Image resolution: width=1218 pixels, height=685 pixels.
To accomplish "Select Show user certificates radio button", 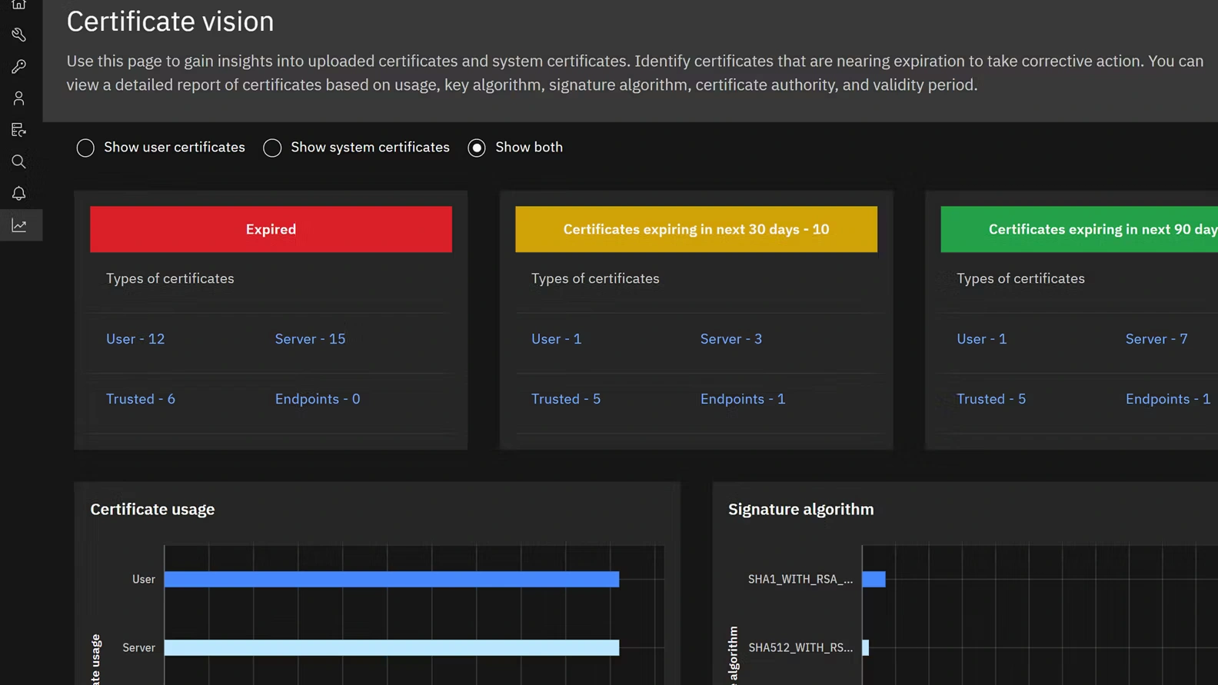I will pyautogui.click(x=85, y=148).
